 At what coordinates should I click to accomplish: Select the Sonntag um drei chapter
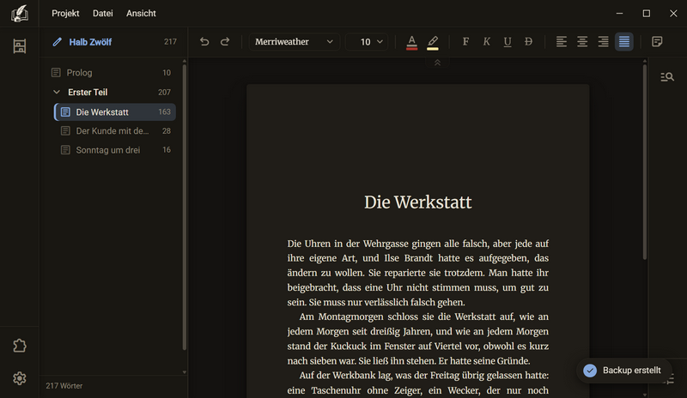[x=115, y=150]
